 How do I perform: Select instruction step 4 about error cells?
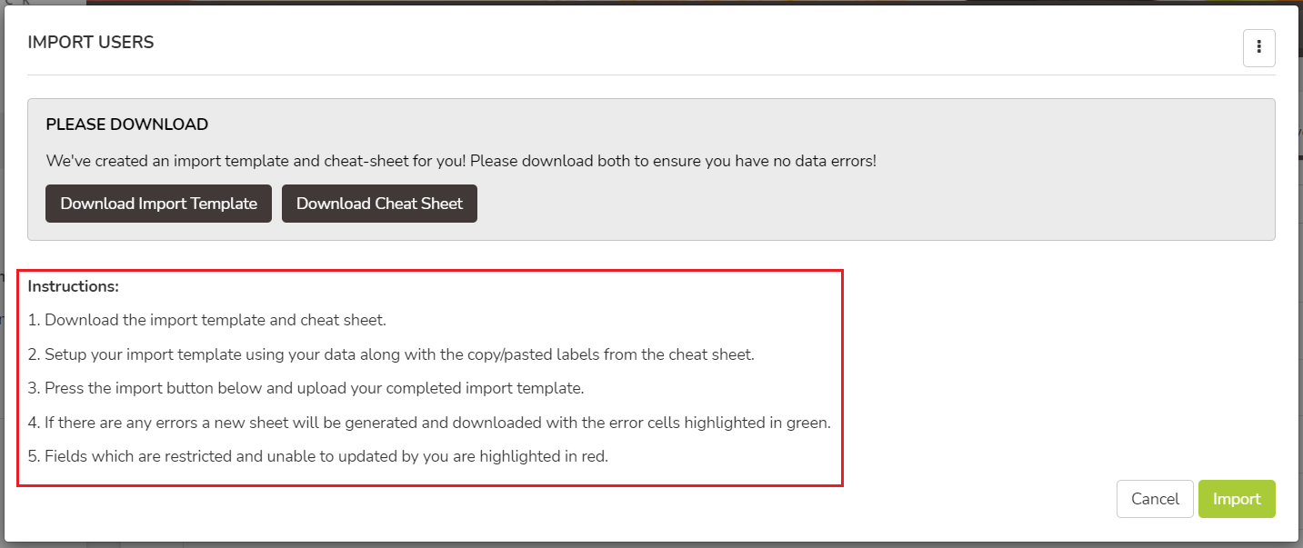pyautogui.click(x=429, y=423)
